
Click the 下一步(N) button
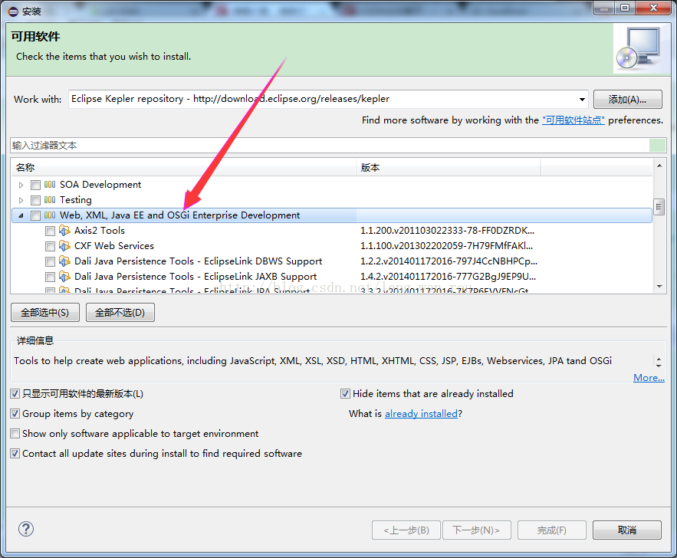click(x=477, y=530)
